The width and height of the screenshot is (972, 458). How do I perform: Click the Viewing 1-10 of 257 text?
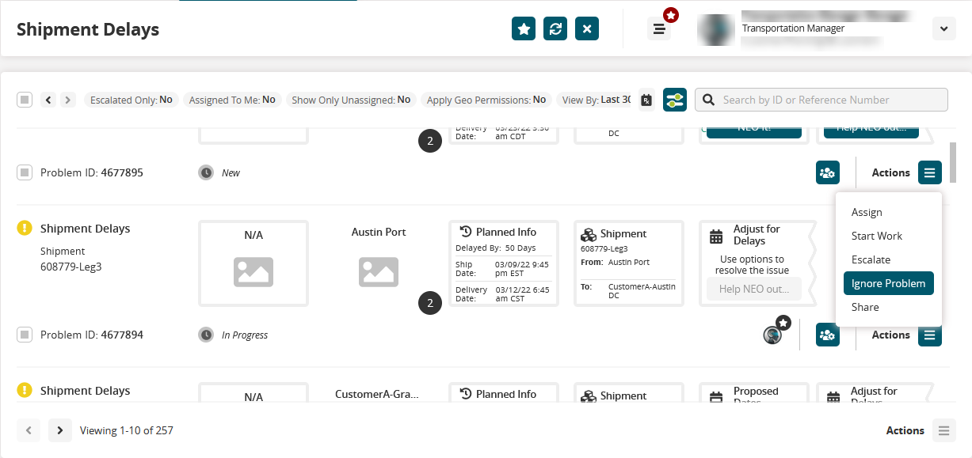coord(127,430)
